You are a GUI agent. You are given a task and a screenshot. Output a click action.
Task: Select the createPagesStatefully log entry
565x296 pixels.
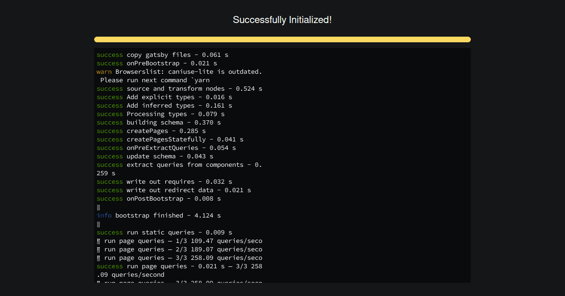(169, 139)
